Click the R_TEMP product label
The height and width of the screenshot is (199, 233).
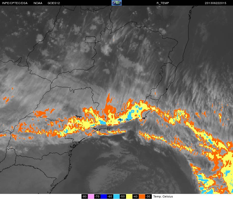163,3
